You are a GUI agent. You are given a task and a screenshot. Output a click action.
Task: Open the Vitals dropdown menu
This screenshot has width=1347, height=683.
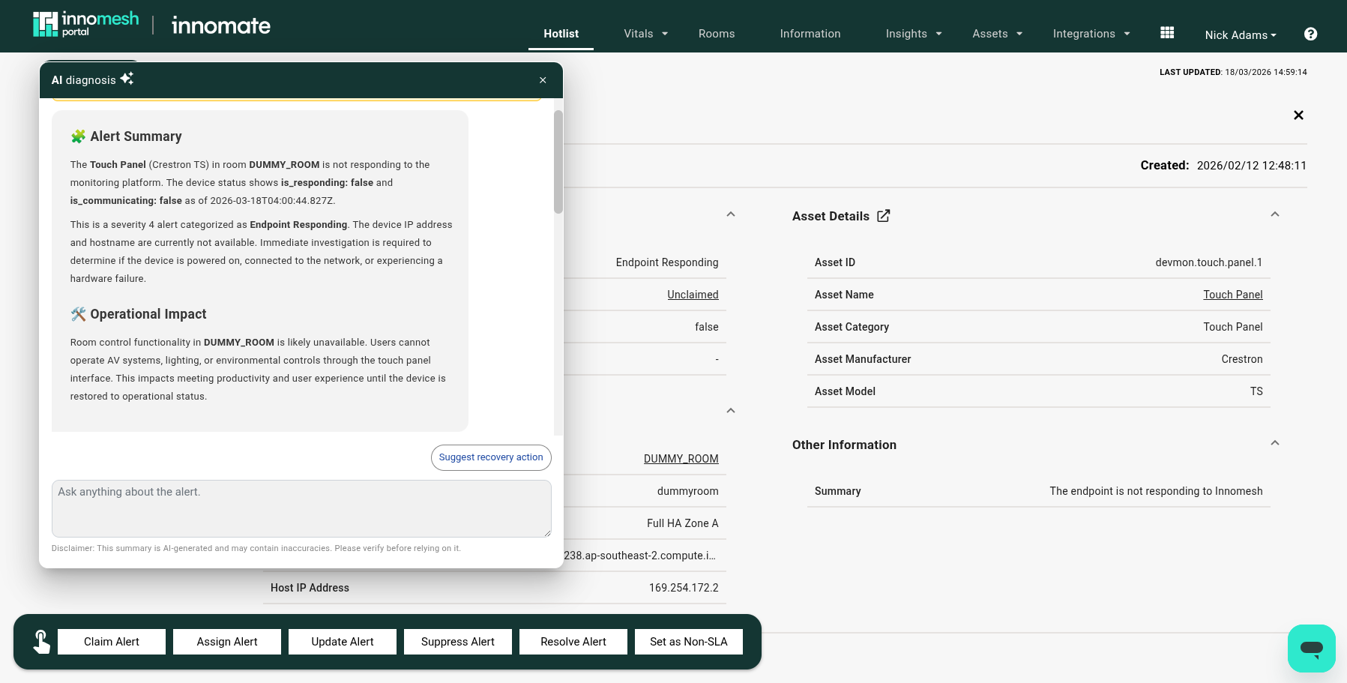[x=645, y=34]
